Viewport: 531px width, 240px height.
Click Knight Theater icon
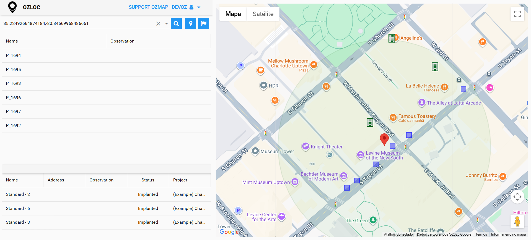coord(305,146)
